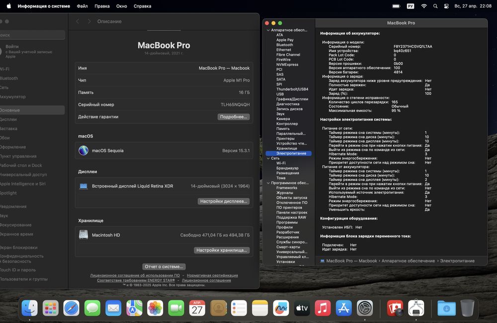The height and width of the screenshot is (323, 497).
Task: Collapse the Сеть tree section
Action: pos(268,158)
